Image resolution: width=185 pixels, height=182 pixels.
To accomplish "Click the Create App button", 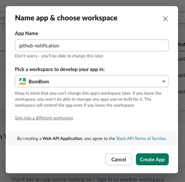I will [x=152, y=160].
